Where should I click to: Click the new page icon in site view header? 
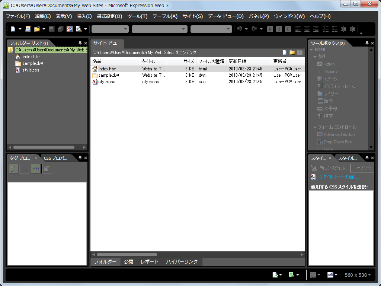285,52
